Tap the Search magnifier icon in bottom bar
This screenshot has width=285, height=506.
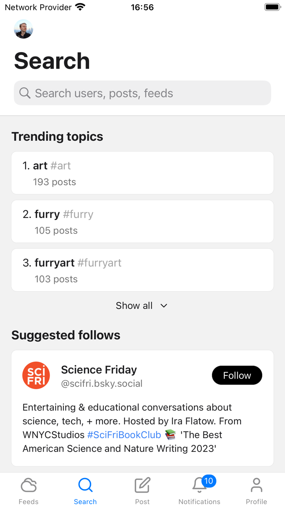click(x=85, y=485)
